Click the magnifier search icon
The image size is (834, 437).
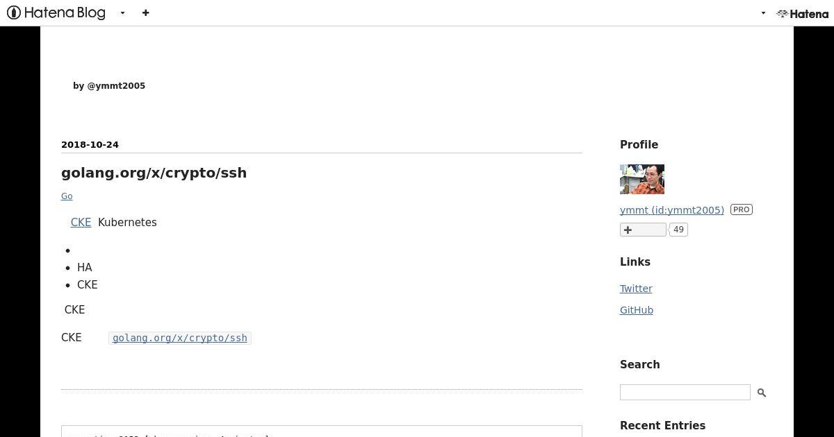[762, 393]
